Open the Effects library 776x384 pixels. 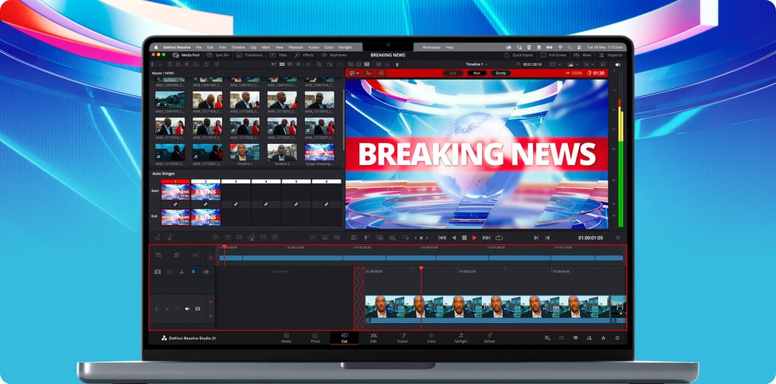pyautogui.click(x=304, y=55)
